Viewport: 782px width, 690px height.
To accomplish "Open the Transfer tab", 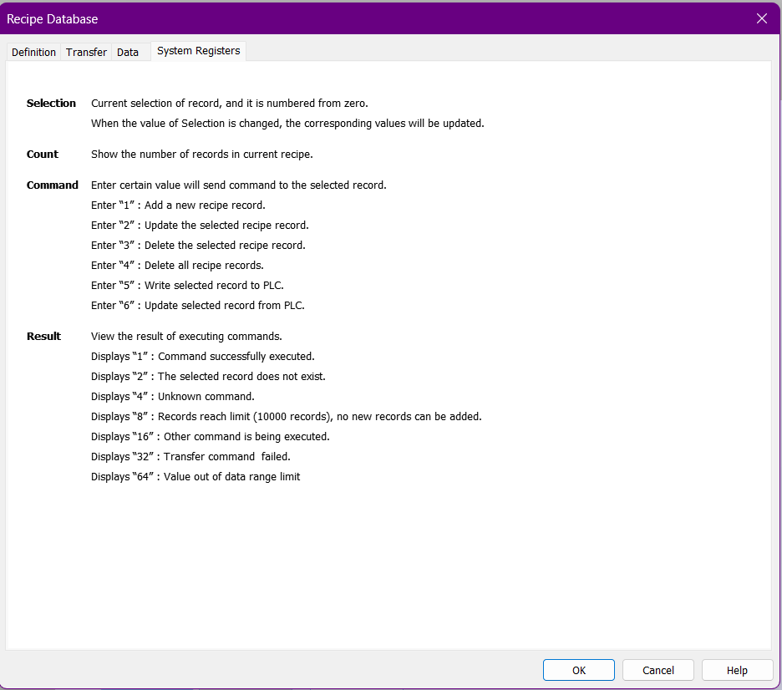I will coord(86,52).
